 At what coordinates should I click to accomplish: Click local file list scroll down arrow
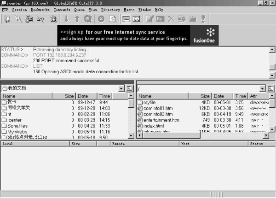131,135
